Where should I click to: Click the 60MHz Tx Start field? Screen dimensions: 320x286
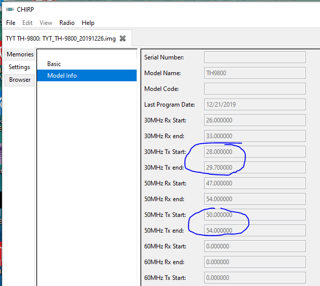coord(254,277)
